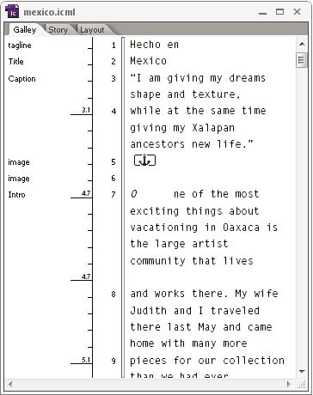Click the vertical scrollbar down arrow
313x395 pixels.
click(302, 372)
